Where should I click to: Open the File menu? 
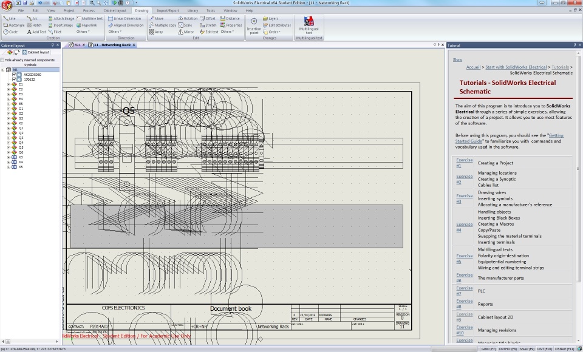tap(21, 11)
